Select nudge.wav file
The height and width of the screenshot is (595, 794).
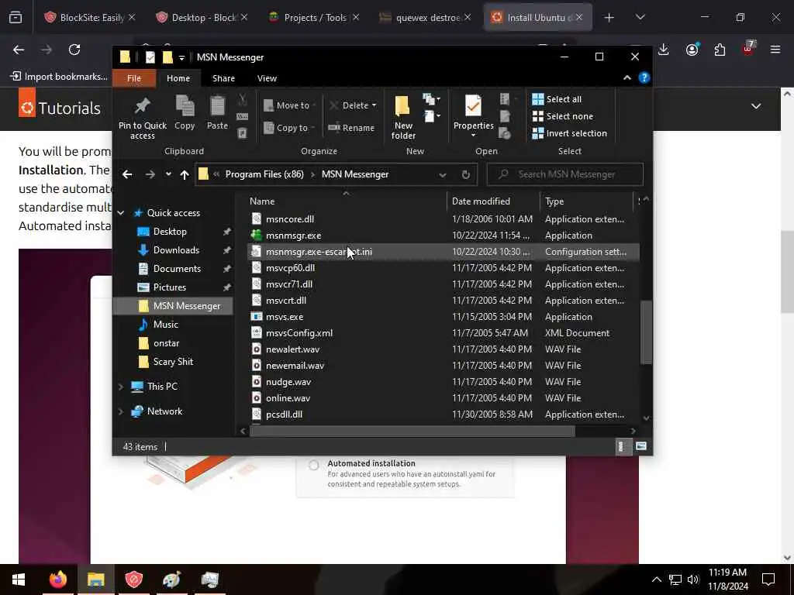click(x=288, y=381)
